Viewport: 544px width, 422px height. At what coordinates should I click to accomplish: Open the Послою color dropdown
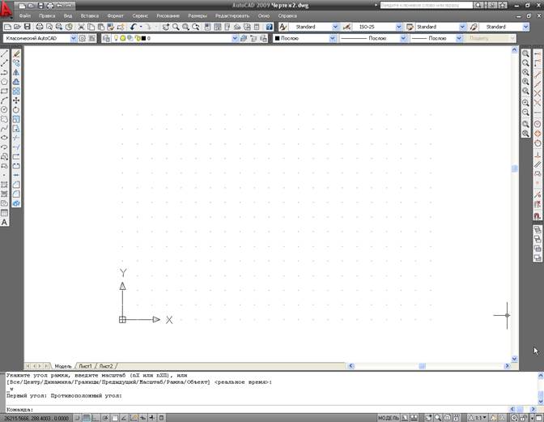333,38
